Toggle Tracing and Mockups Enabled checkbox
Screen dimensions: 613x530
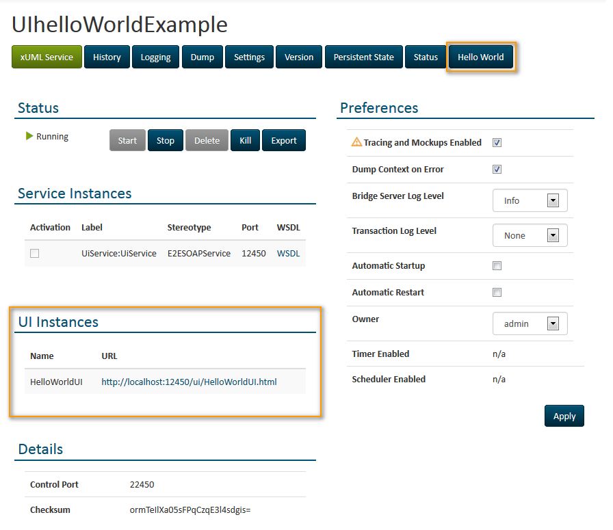(x=497, y=143)
